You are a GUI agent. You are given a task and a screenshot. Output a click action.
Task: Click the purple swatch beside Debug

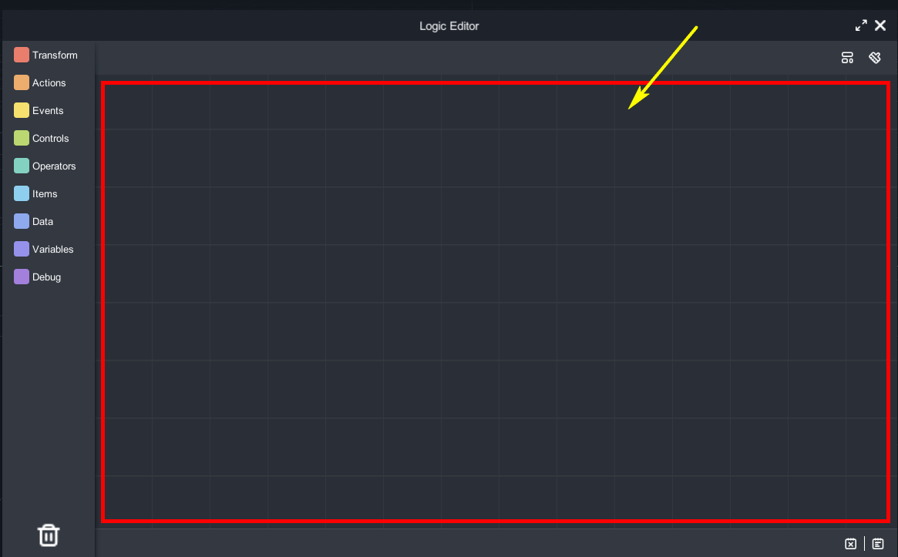(22, 277)
